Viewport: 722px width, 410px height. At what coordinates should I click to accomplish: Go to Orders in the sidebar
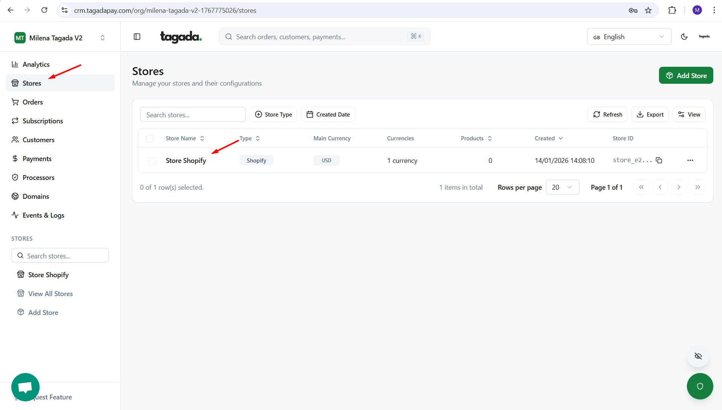point(32,102)
